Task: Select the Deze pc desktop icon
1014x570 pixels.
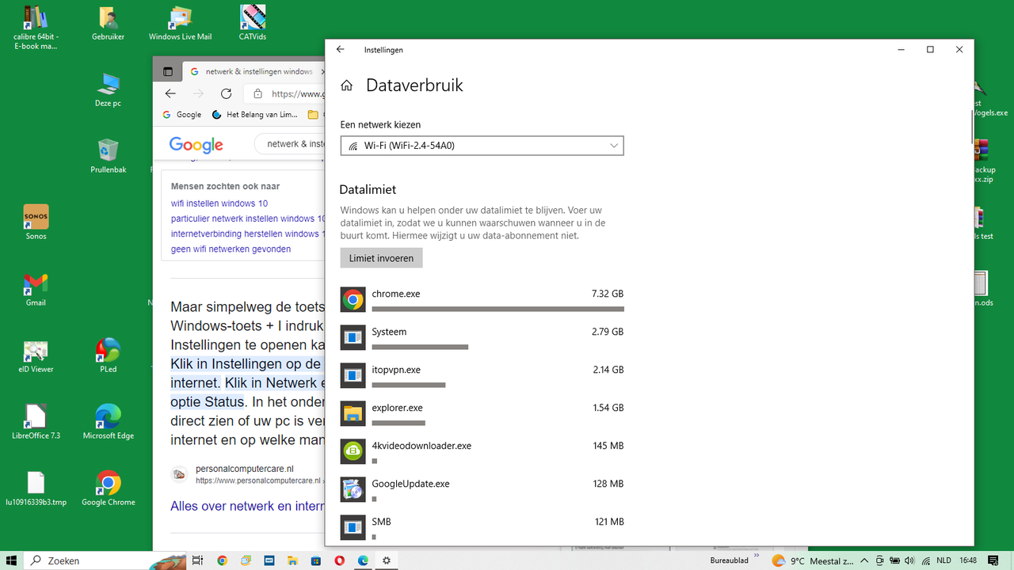Action: (108, 90)
